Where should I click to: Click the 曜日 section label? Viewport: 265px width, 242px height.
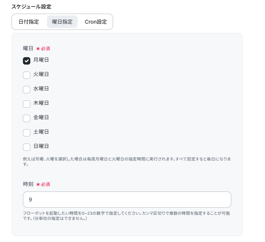[x=28, y=48]
